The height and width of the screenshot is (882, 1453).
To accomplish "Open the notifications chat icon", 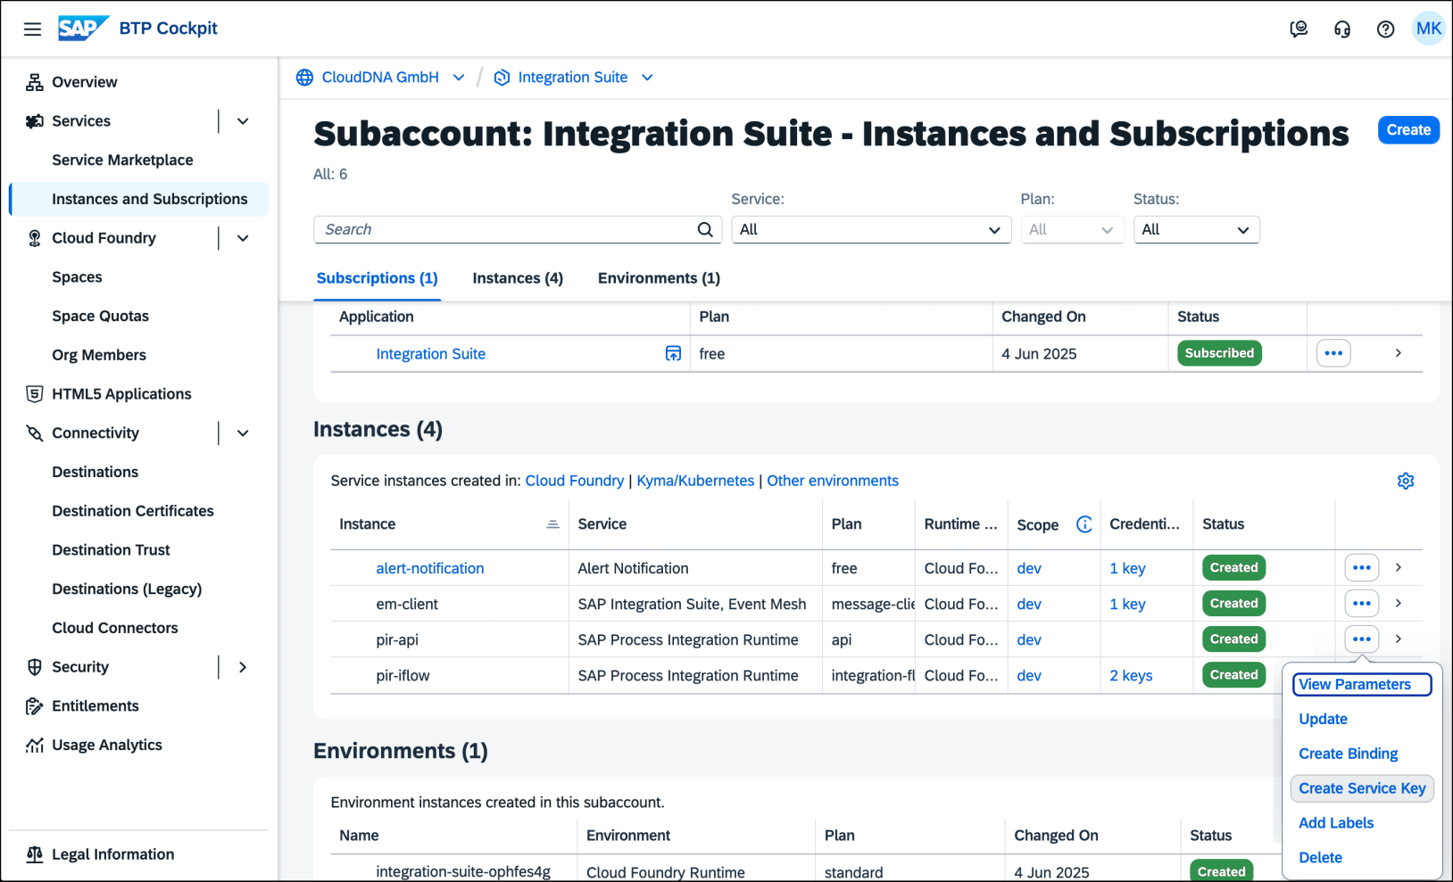I will click(1299, 29).
